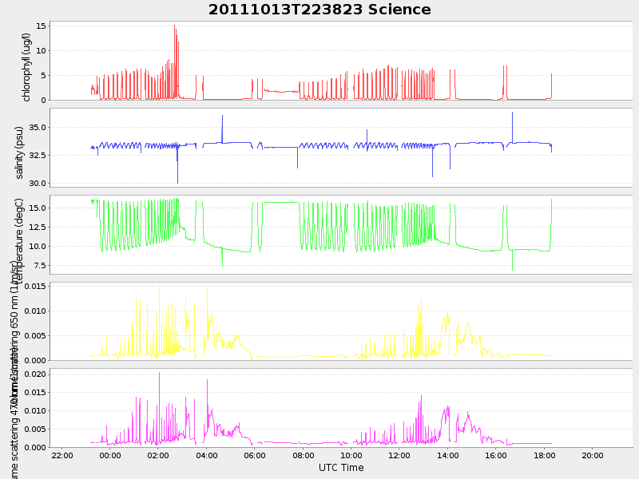
Task: Click the chart title "20111013T223823 Science"
Action: (x=319, y=10)
